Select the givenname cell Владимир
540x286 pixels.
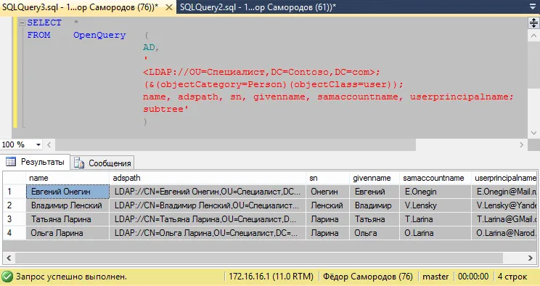pos(375,205)
